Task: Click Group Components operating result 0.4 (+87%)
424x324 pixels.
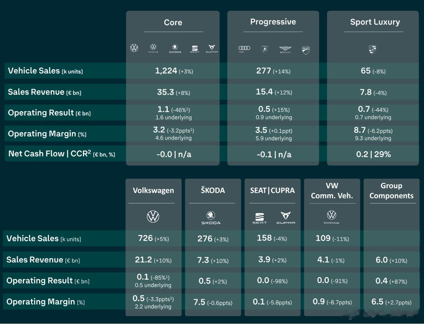Action: coord(391,281)
